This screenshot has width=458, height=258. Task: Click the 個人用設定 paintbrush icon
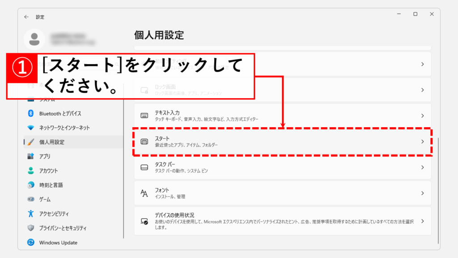point(31,142)
